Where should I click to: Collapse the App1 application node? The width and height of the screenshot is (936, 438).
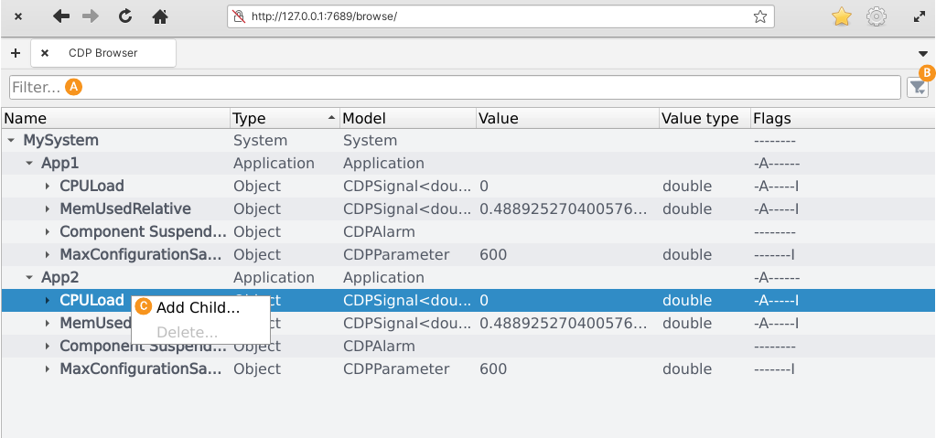[x=29, y=164]
